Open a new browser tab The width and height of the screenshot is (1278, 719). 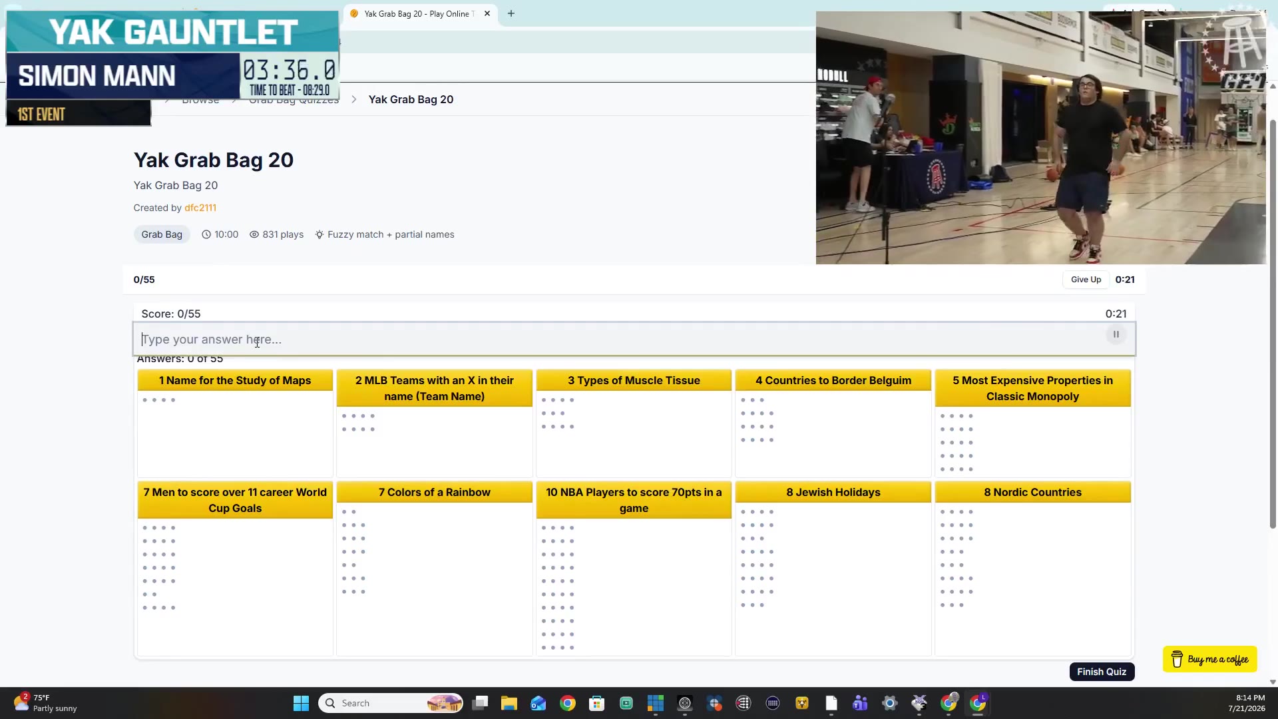[511, 13]
